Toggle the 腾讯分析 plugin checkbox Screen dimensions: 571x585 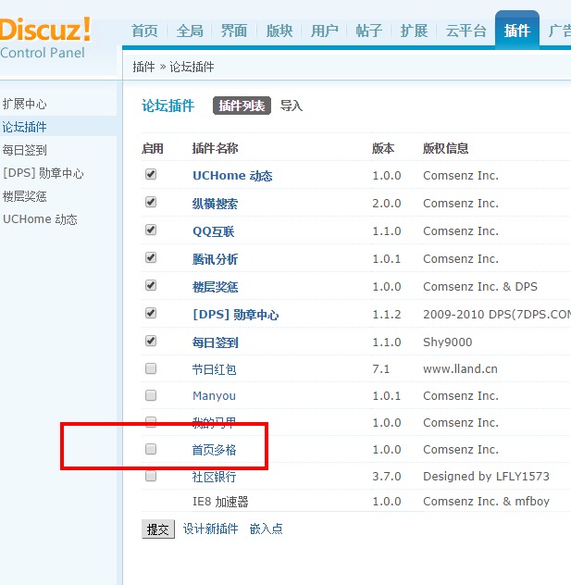coord(151,257)
